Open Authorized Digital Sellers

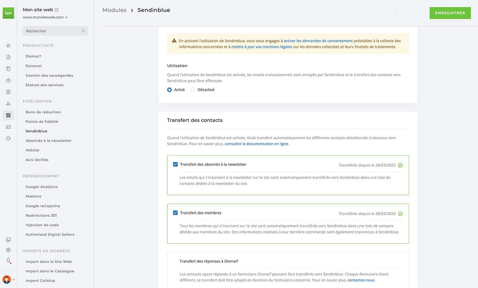50,235
